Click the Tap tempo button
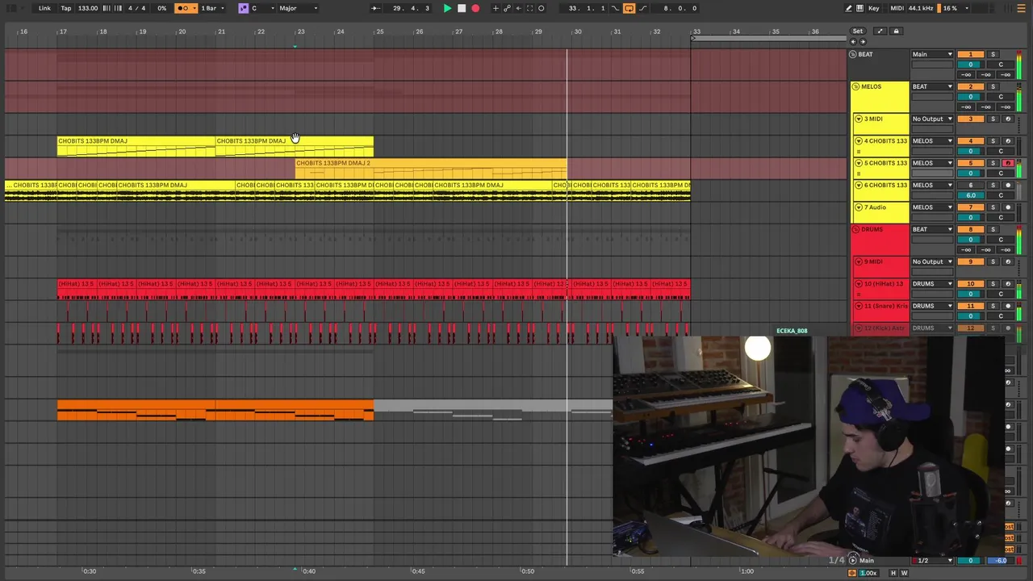This screenshot has width=1033, height=581. point(66,8)
